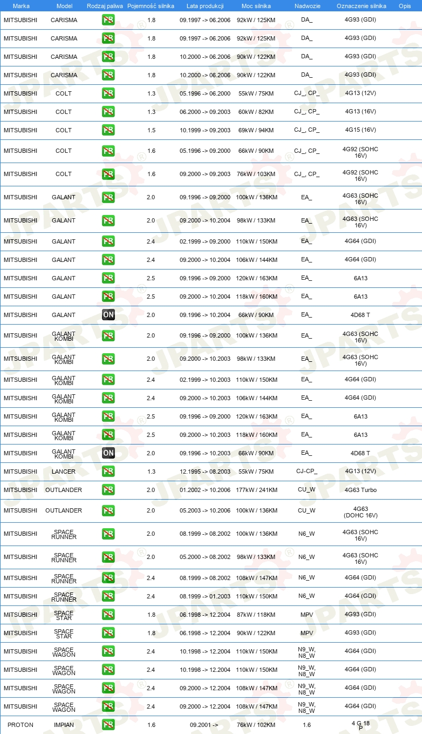Click the Nadwozie column header
Image resolution: width=422 pixels, height=734 pixels.
307,6
